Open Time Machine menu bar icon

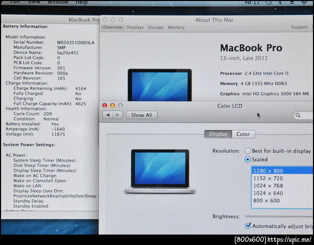point(268,3)
